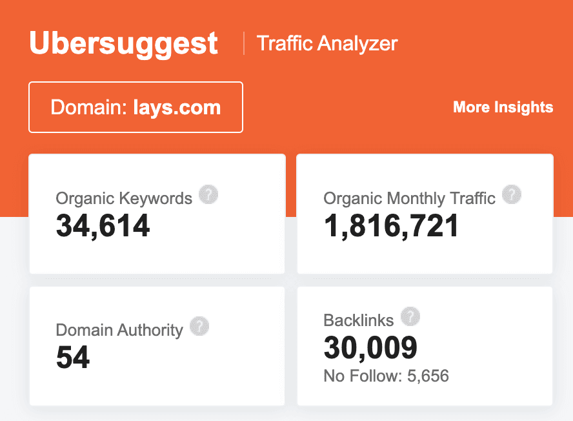Viewport: 573px width, 421px height.
Task: Select the 30,009 backlinks value
Action: click(370, 348)
